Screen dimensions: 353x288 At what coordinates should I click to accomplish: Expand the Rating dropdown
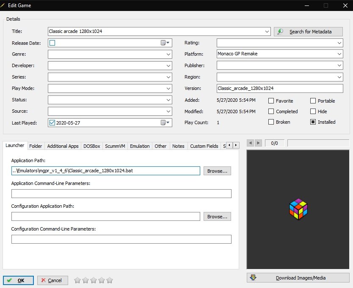(339, 43)
